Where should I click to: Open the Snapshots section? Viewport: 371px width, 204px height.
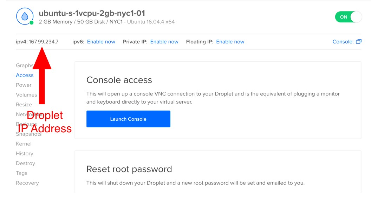point(28,134)
